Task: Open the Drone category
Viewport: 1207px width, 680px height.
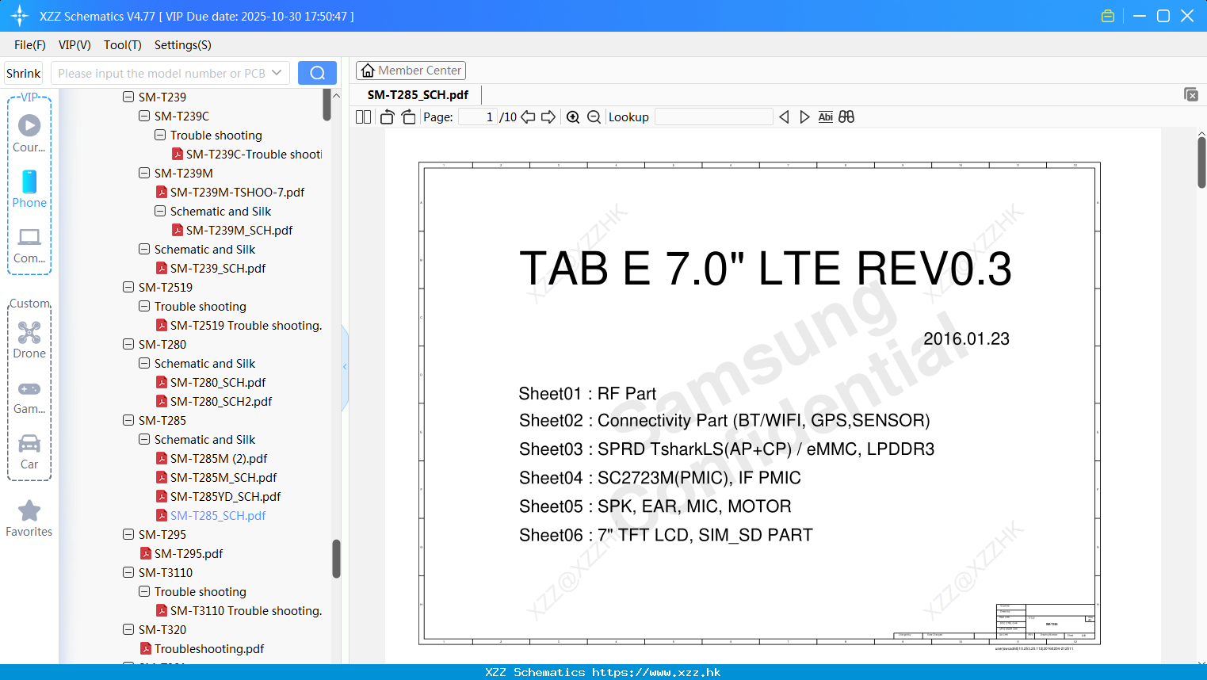Action: 29,340
